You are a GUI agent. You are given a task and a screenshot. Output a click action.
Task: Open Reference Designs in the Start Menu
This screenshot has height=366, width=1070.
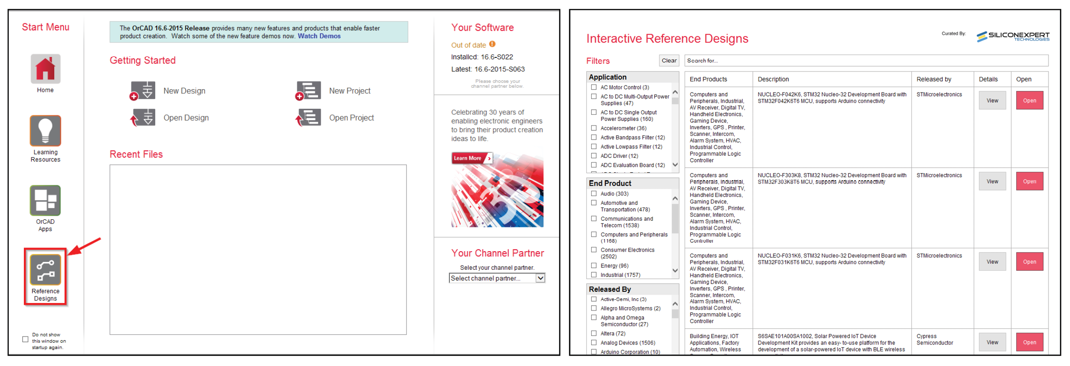pyautogui.click(x=45, y=277)
